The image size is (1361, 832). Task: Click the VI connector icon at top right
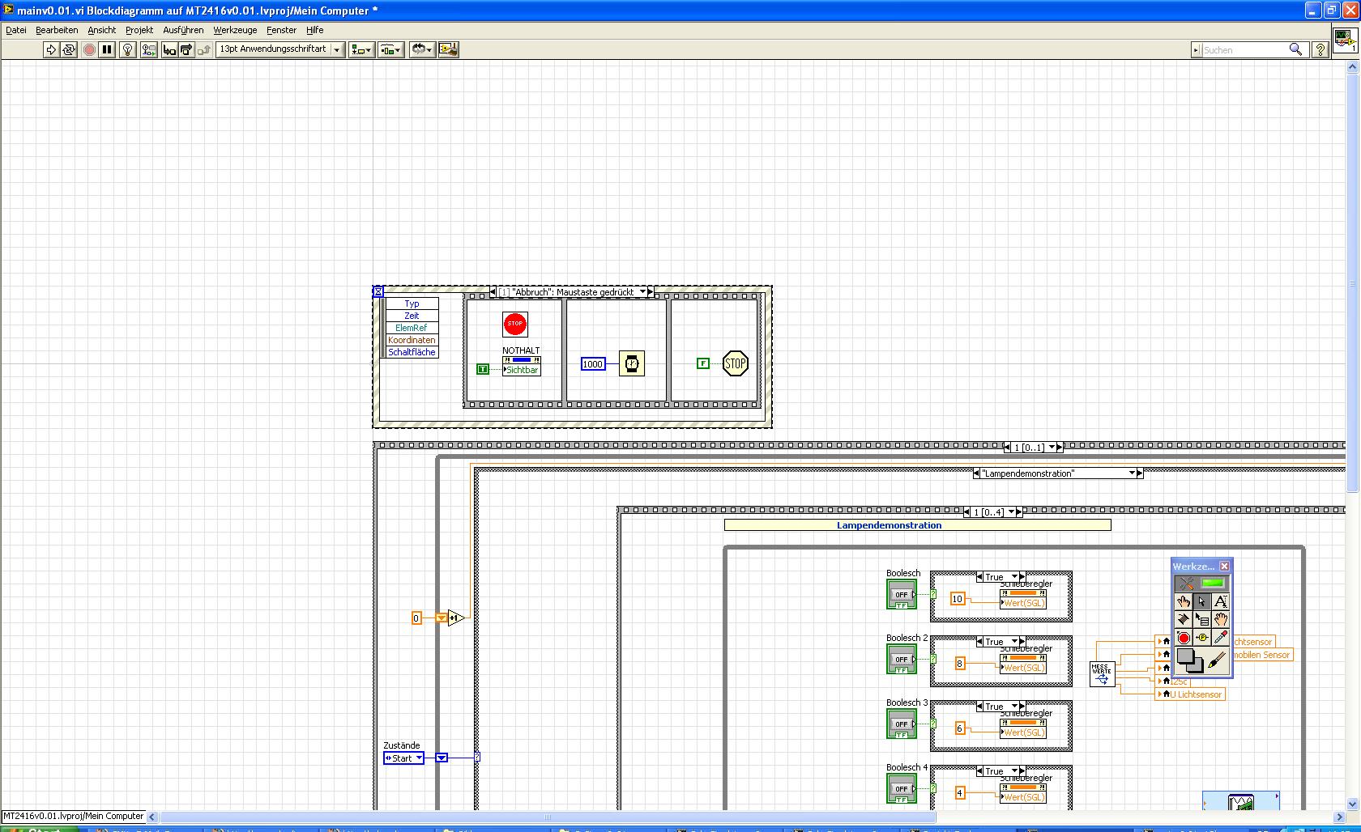(1346, 40)
